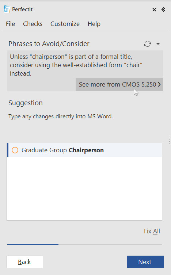
Task: Open dropdown arrow beside refresh icon
Action: pos(158,44)
